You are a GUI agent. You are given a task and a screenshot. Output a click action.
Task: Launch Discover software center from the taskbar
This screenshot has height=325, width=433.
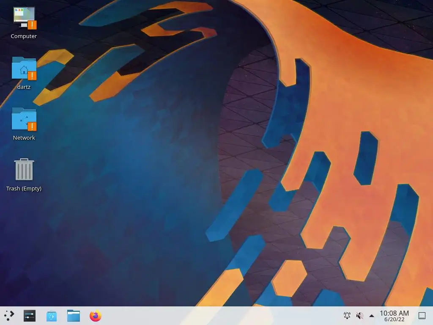click(51, 316)
